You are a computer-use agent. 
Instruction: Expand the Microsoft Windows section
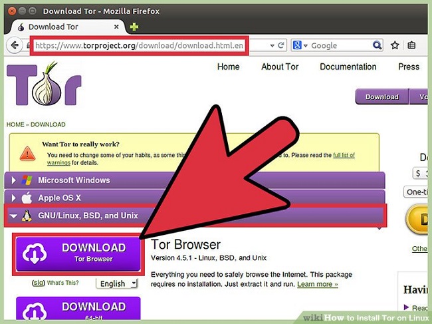pos(73,180)
